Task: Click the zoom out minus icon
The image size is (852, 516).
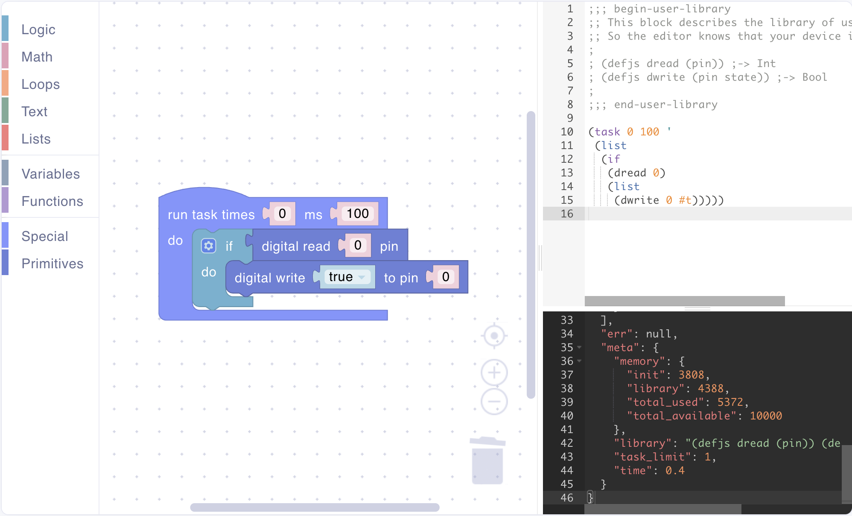Action: (494, 402)
